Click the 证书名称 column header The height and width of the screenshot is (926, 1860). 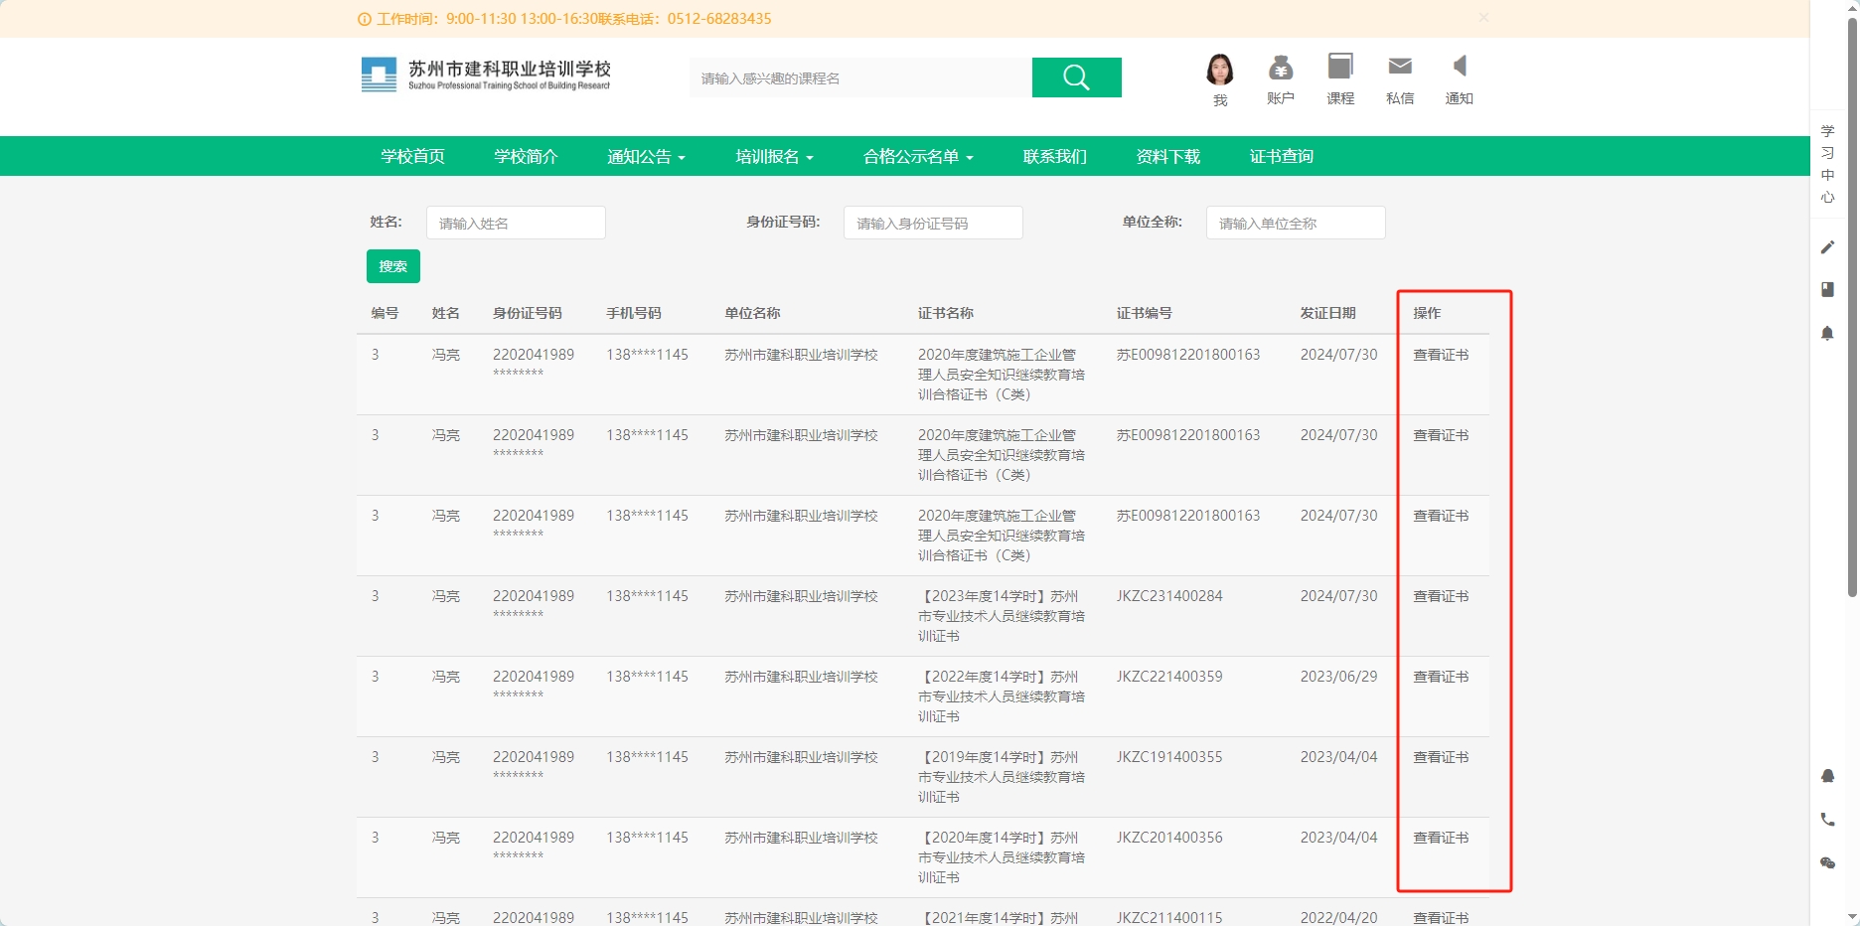pyautogui.click(x=946, y=313)
